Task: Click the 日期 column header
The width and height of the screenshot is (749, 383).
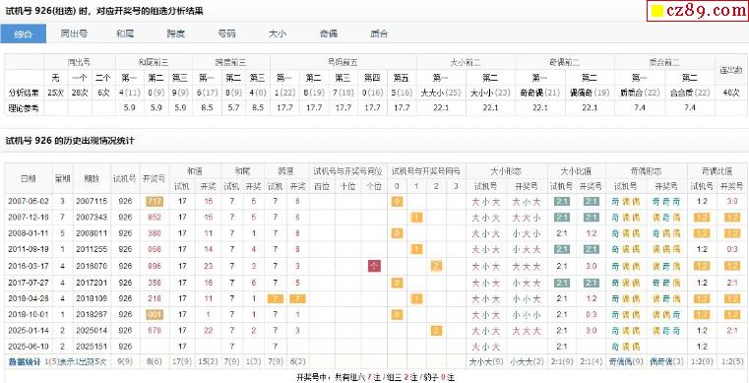Action: coord(28,178)
